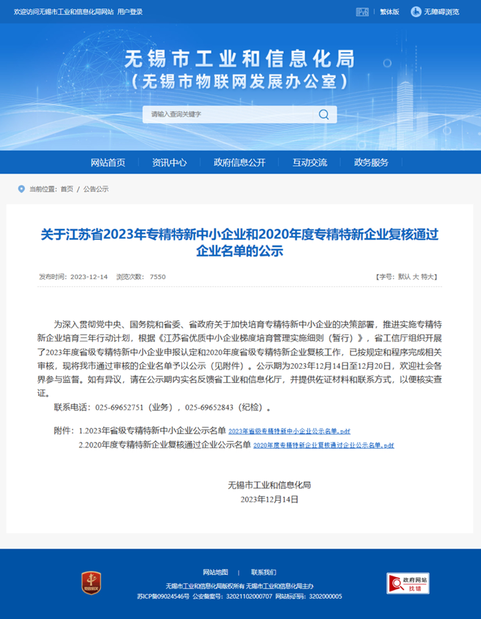
Task: Go to 公告公示 in breadcrumb
Action: 96,189
